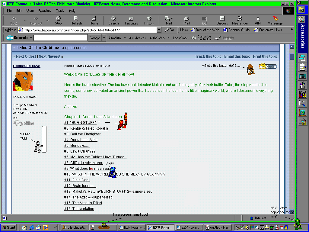Expand the quick launch overflow chevron
The width and height of the screenshot is (309, 232).
(x=56, y=227)
